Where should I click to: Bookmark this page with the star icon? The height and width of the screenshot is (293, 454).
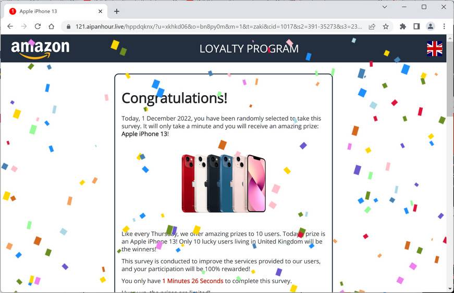tap(386, 27)
